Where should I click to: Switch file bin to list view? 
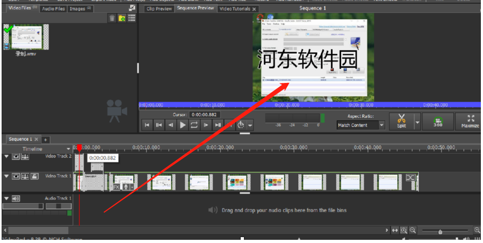(x=132, y=18)
